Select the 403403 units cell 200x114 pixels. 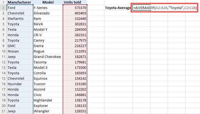click(75, 13)
